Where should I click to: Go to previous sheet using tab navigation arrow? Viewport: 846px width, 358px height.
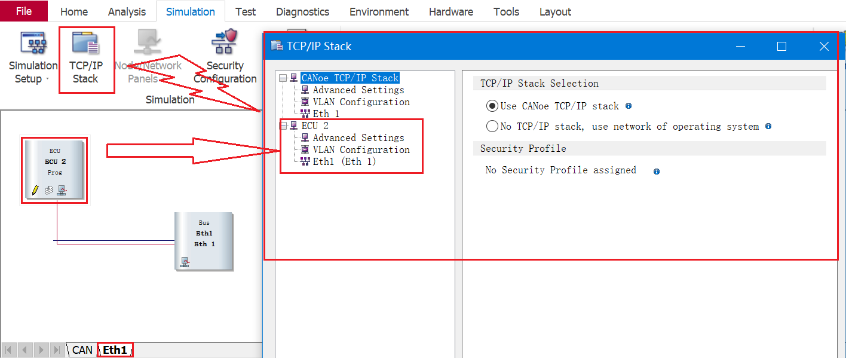(x=24, y=350)
